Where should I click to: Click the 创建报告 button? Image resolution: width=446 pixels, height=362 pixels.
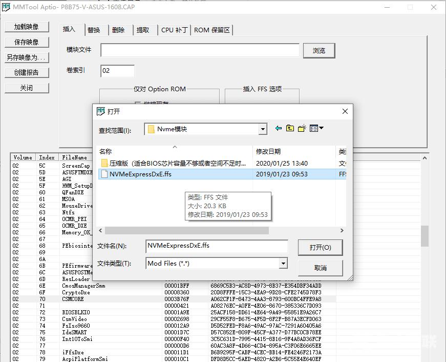[x=27, y=73]
